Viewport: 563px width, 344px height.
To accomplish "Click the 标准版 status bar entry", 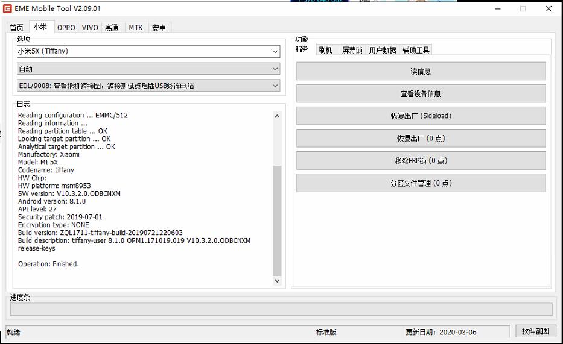I will tap(326, 332).
